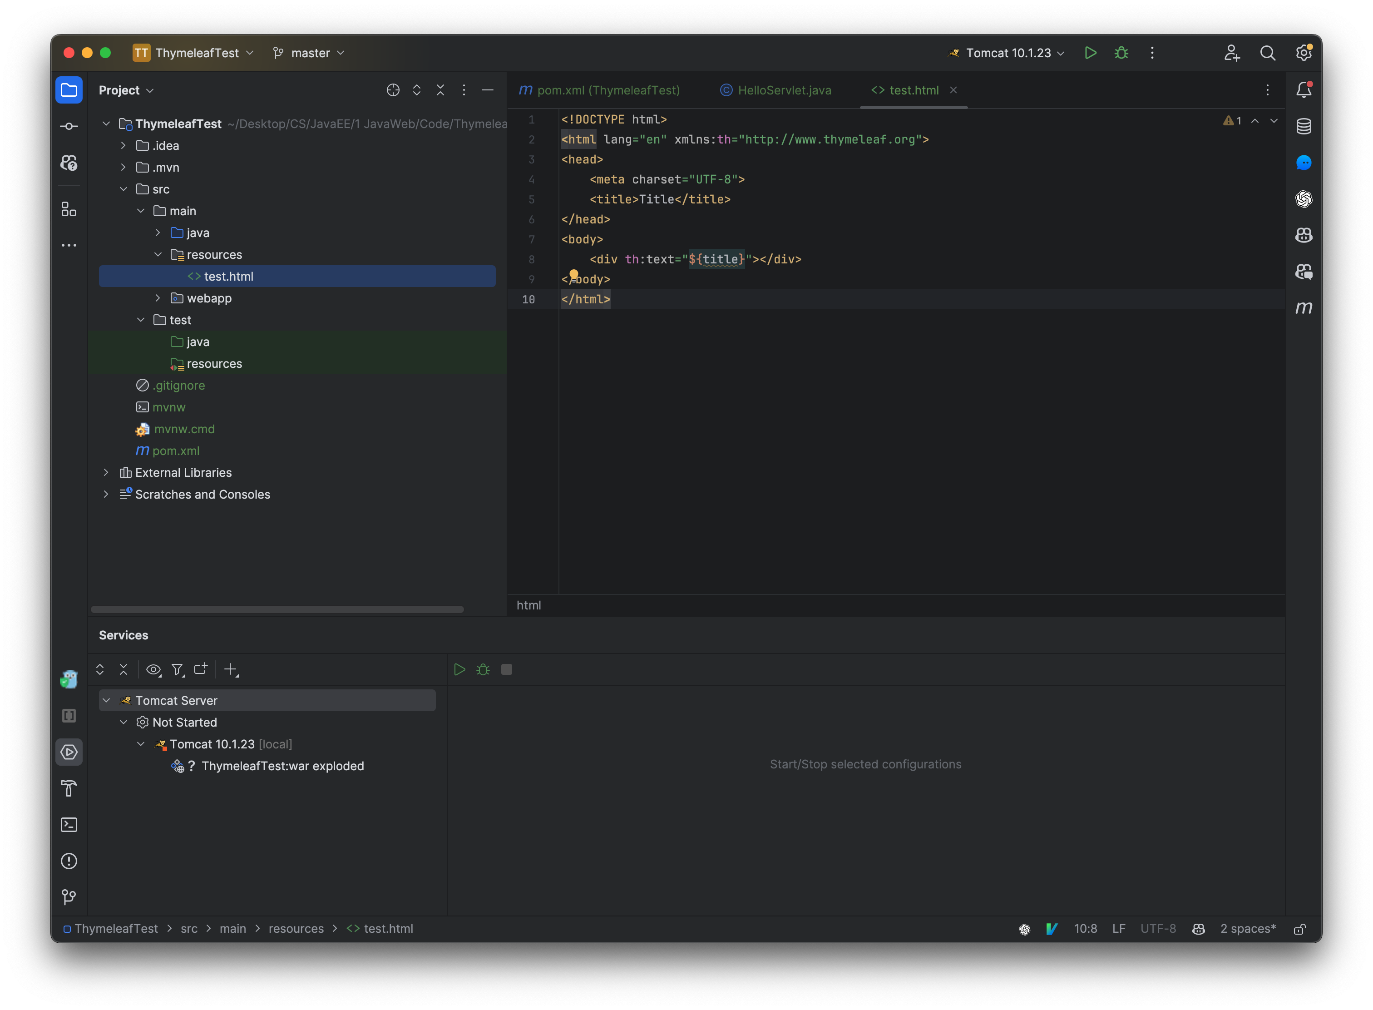The height and width of the screenshot is (1010, 1373).
Task: Toggle the filter in the Services toolbar
Action: 177,669
